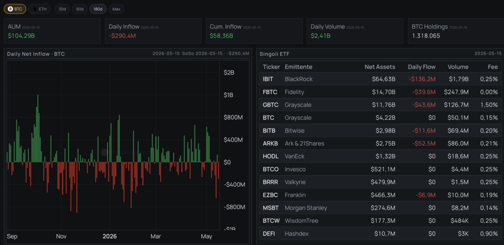Click the Cum. Inflow summary card
This screenshot has height=245, width=504.
coord(254,31)
